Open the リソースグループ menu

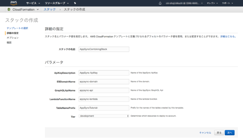pos(57,3)
